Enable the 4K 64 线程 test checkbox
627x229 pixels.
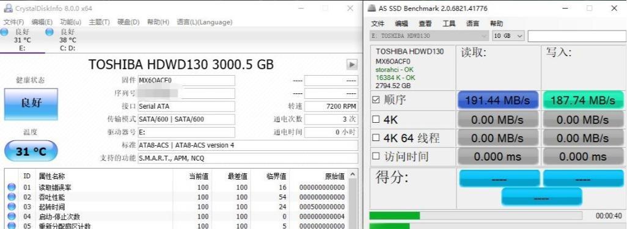[x=376, y=138]
